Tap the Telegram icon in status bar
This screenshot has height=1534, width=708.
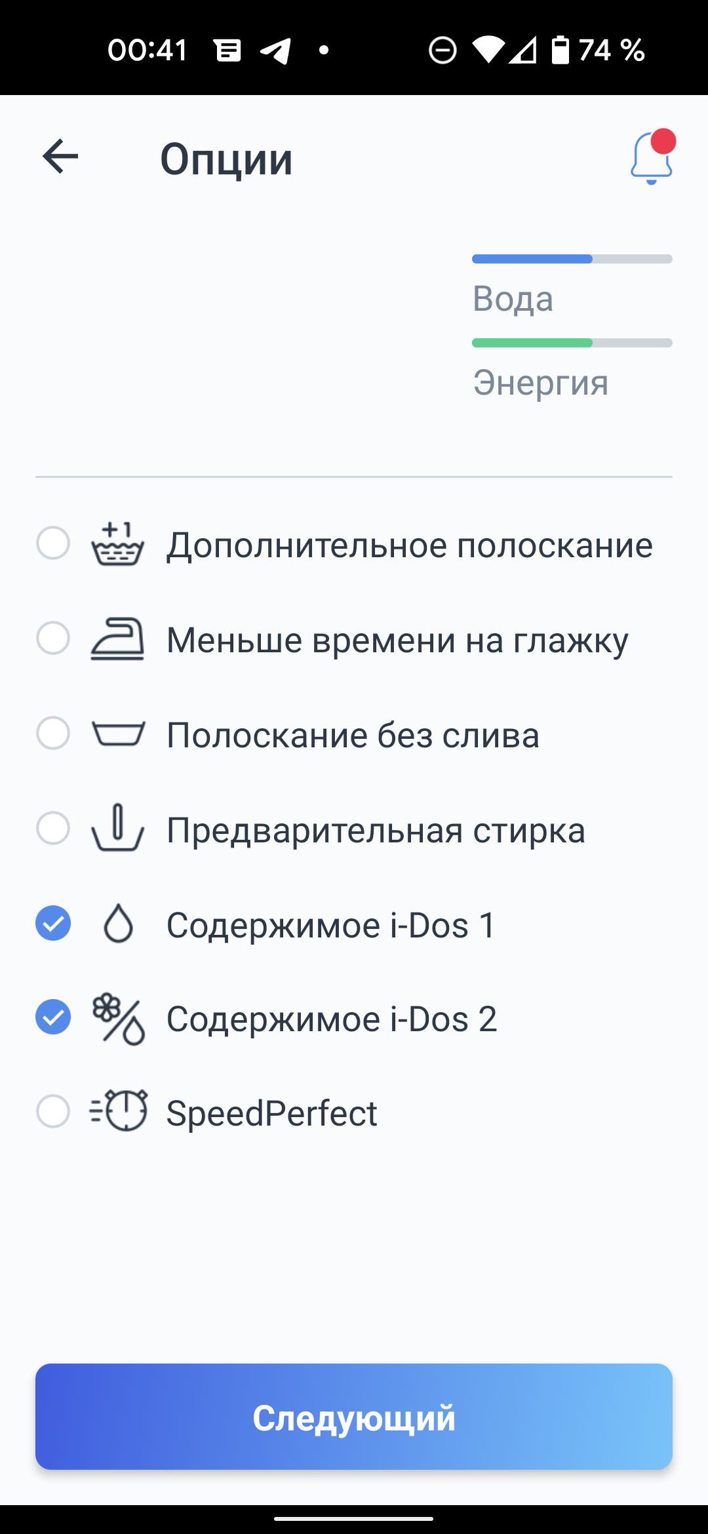(x=275, y=50)
